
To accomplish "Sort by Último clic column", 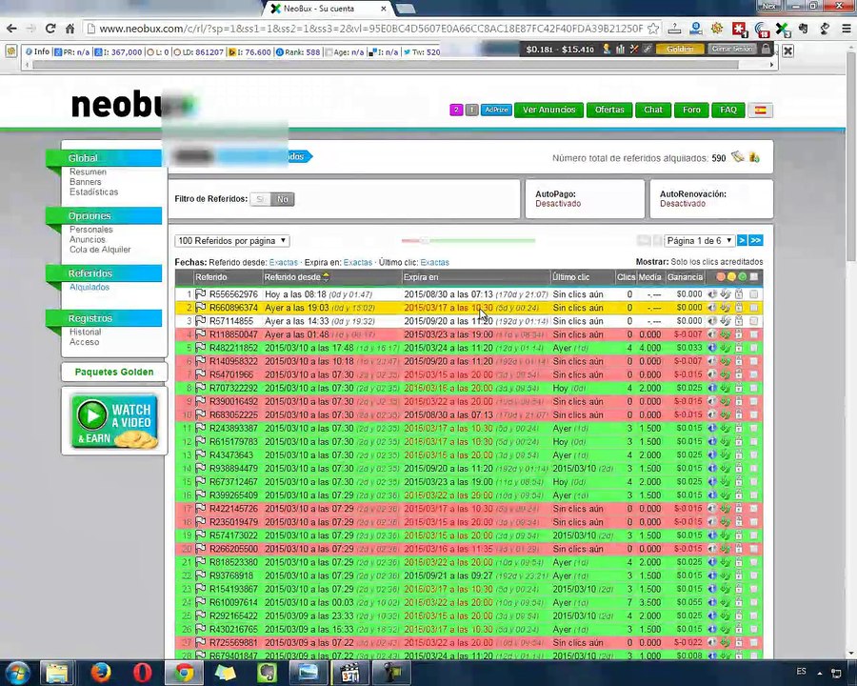I will tap(570, 277).
